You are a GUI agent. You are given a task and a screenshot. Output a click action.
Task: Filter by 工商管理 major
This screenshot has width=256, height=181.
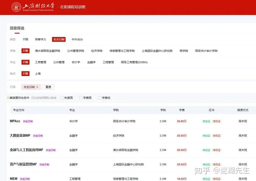pyautogui.click(x=41, y=62)
